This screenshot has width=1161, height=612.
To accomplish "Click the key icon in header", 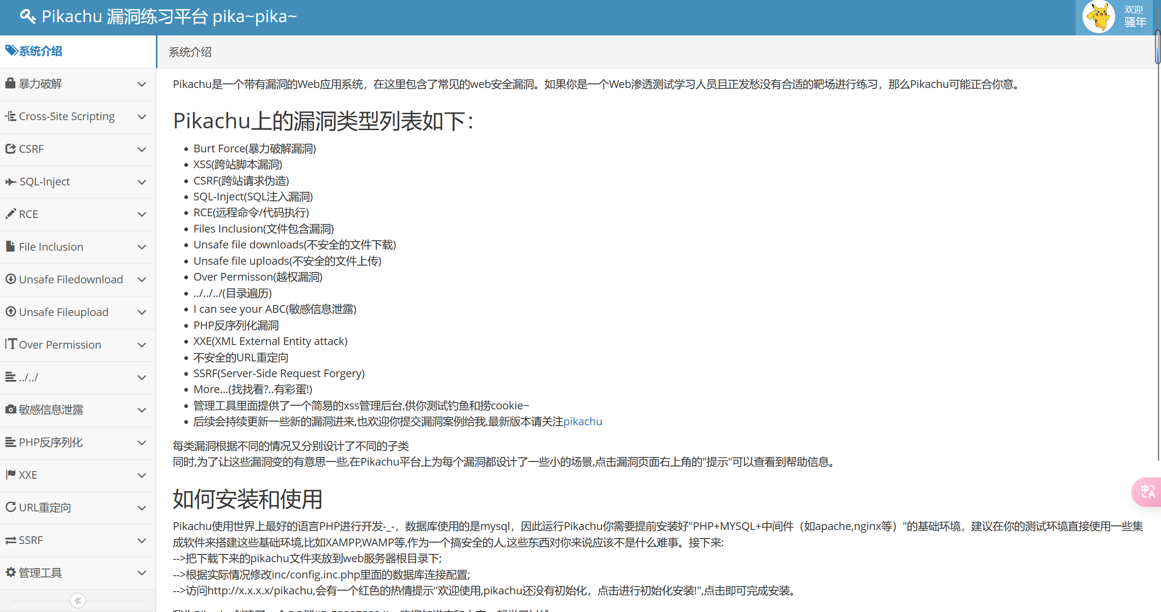I will point(28,16).
